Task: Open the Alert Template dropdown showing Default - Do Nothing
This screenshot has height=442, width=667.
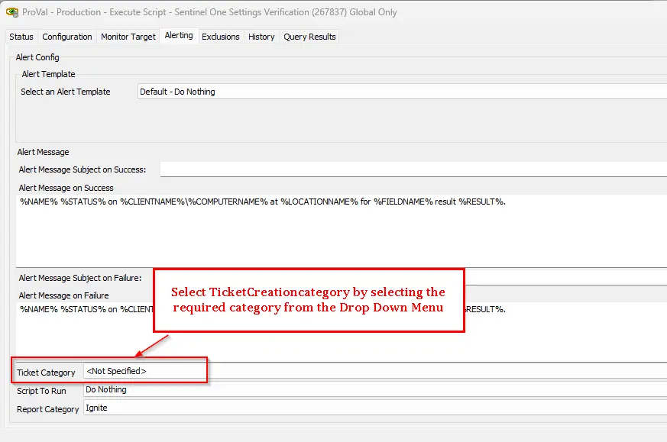Action: click(x=402, y=92)
